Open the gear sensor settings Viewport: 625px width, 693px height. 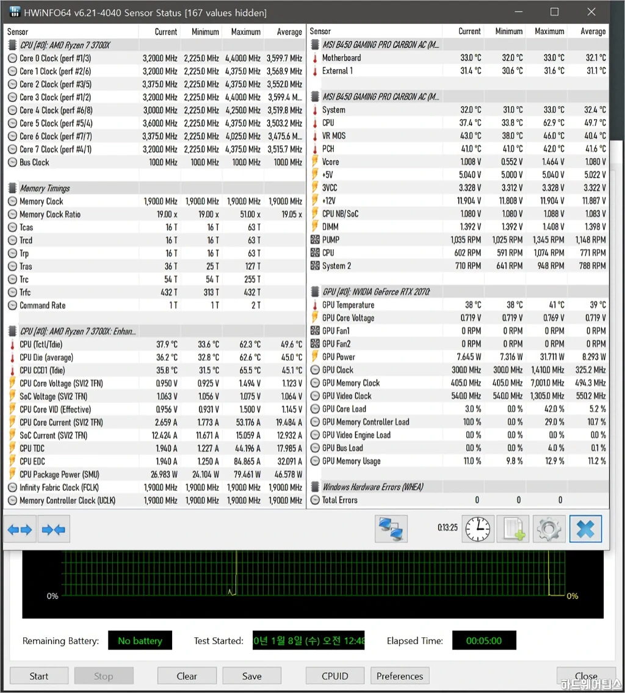point(549,529)
